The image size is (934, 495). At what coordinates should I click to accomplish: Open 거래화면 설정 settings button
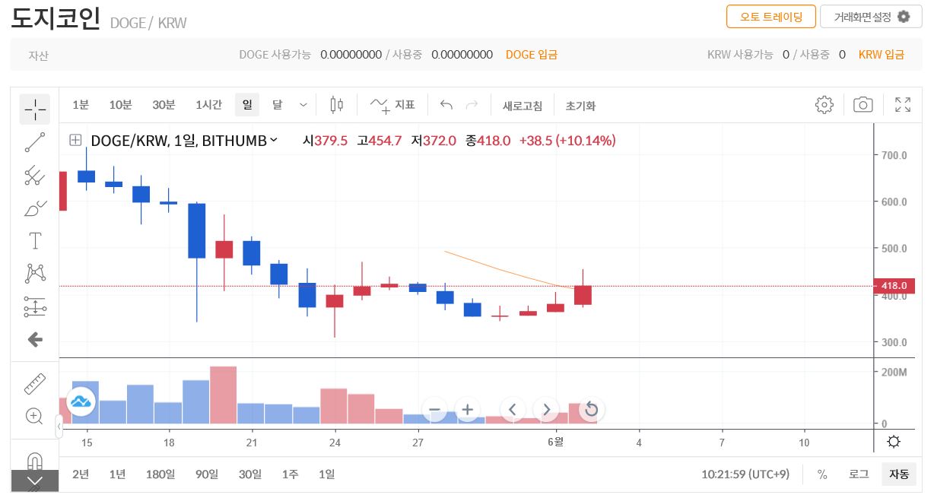click(x=871, y=17)
